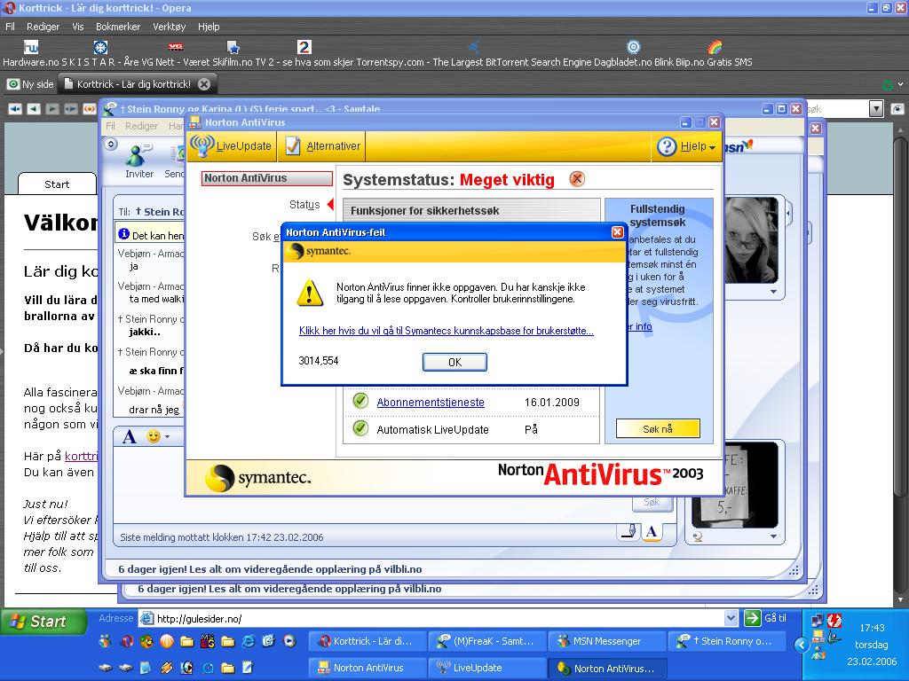Viewport: 909px width, 681px height.
Task: Click Inviter icon in Messenger conversation
Action: click(x=138, y=161)
